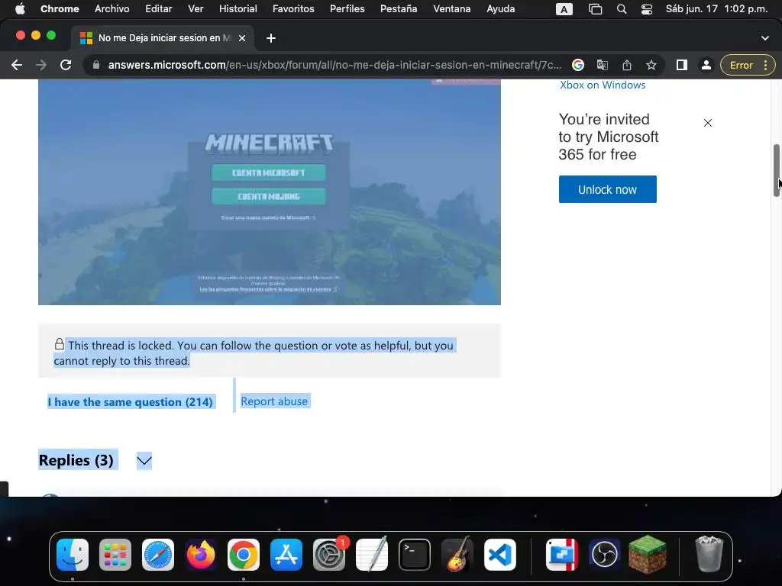Select the 'No me Deja iniciar sesion' tab

click(163, 38)
